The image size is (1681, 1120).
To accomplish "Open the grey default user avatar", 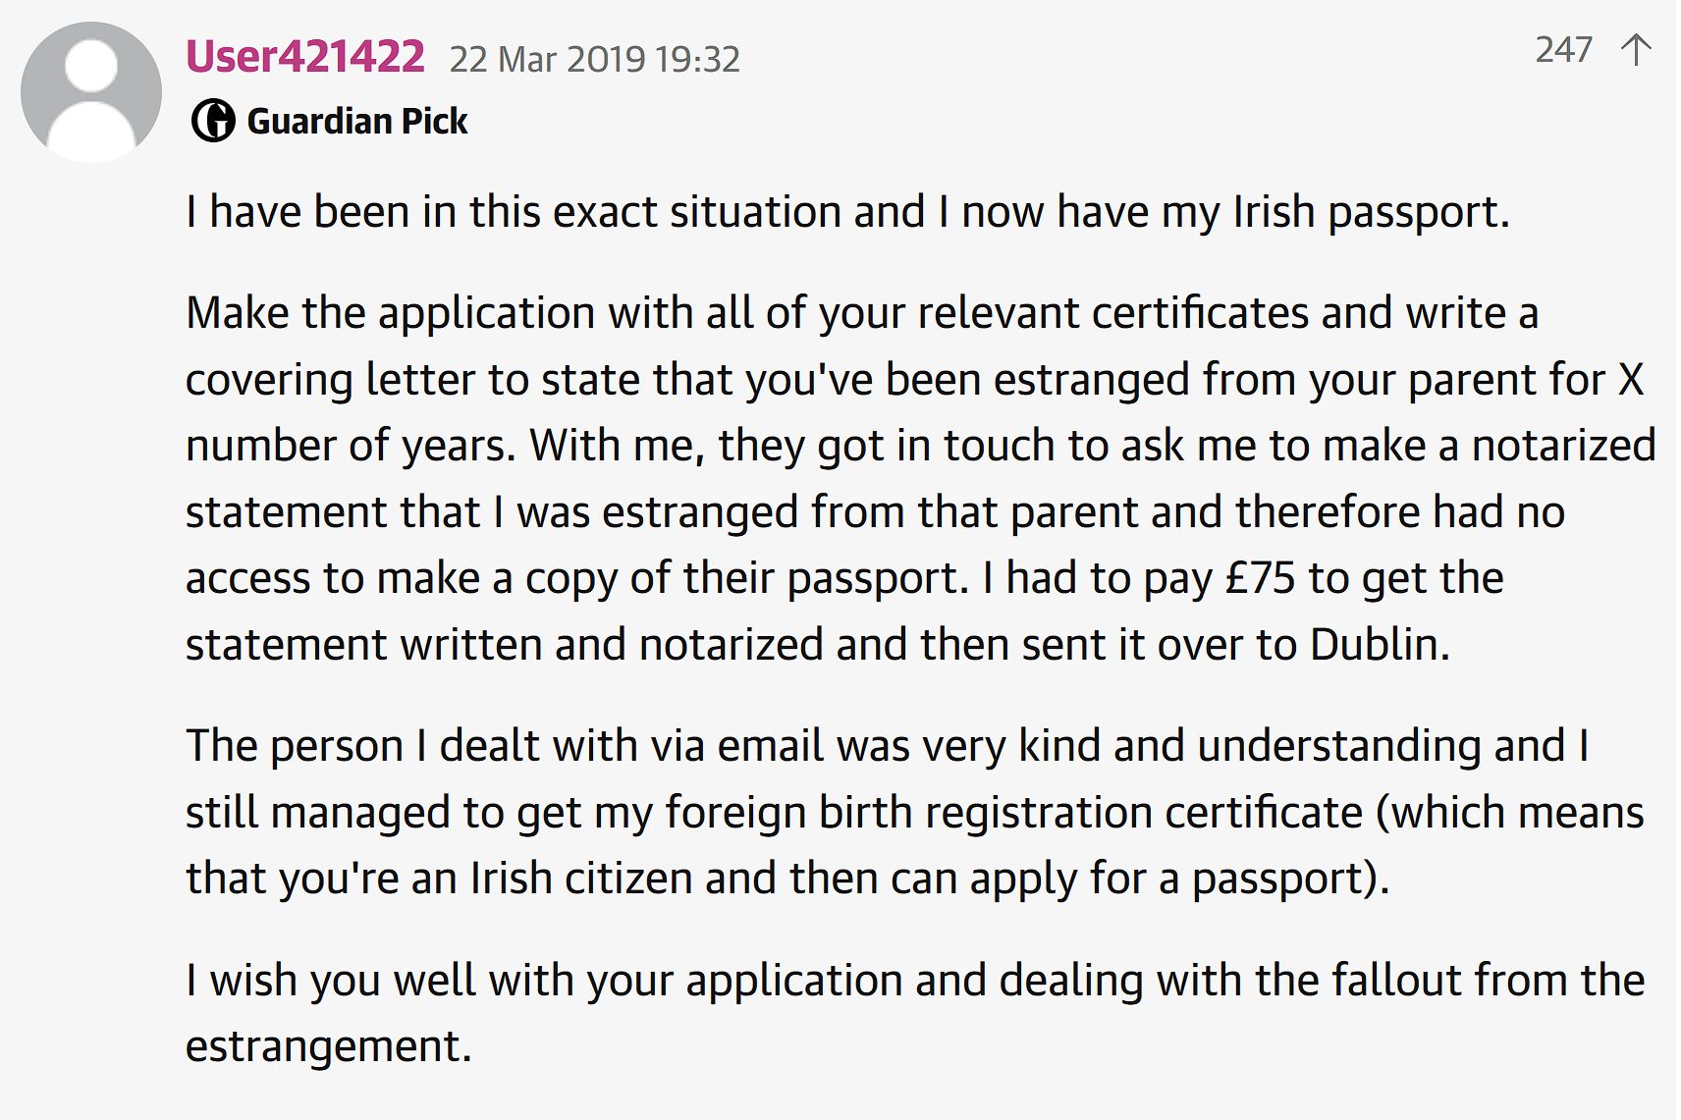I will [91, 92].
